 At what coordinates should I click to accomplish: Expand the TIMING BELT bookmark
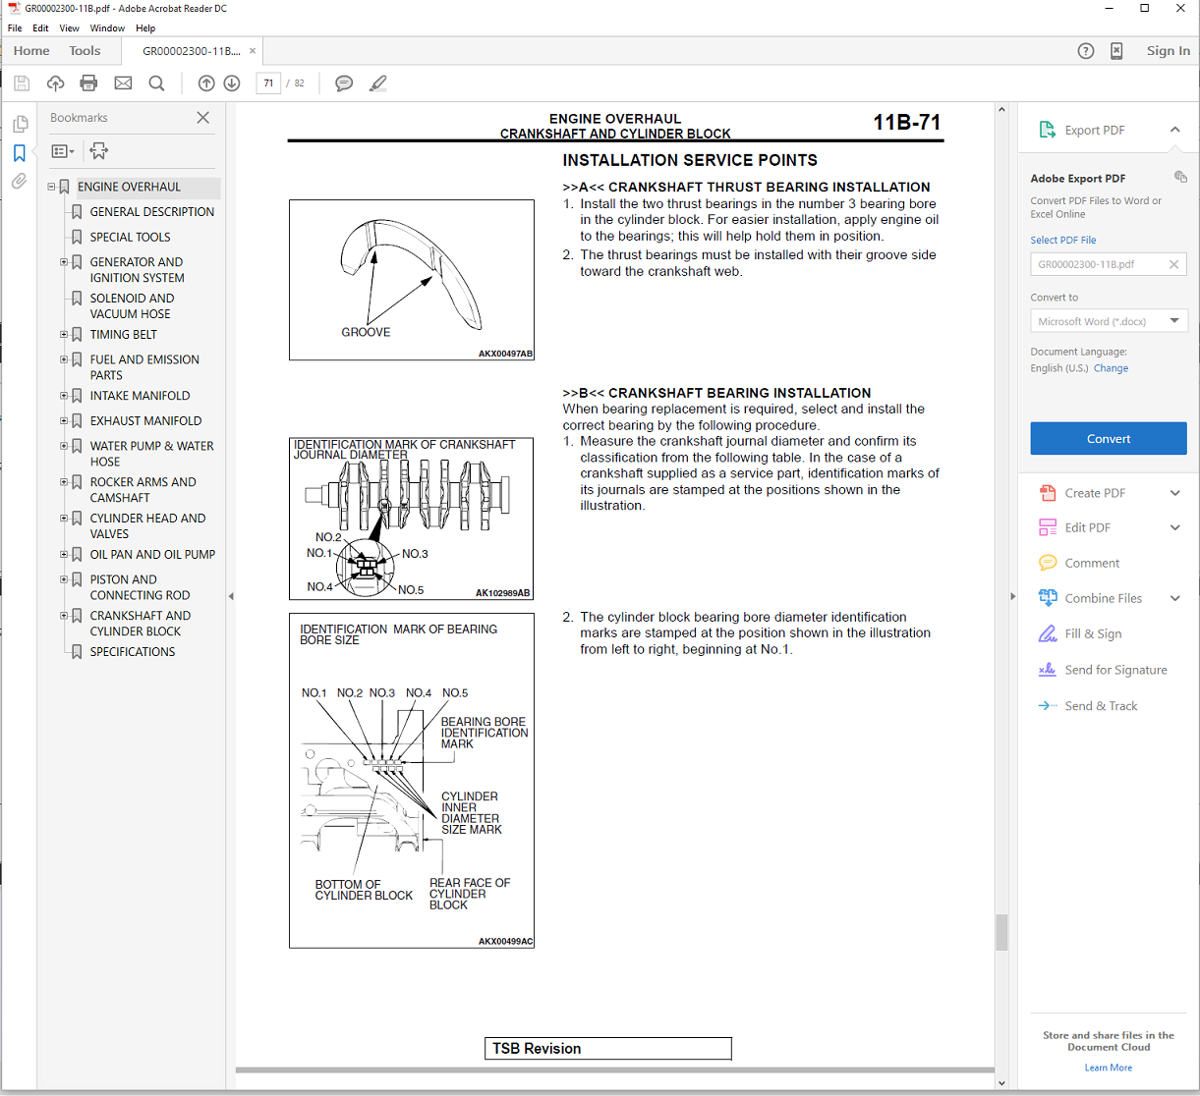[x=64, y=335]
